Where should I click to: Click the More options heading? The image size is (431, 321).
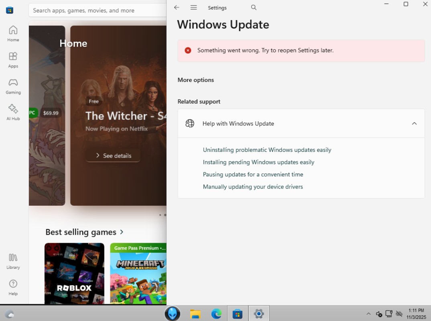(196, 80)
